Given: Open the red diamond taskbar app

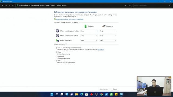Looking at the screenshot, I should click(92, 94).
